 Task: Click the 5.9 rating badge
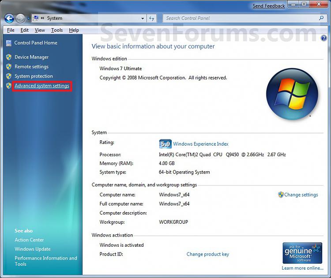[x=165, y=144]
